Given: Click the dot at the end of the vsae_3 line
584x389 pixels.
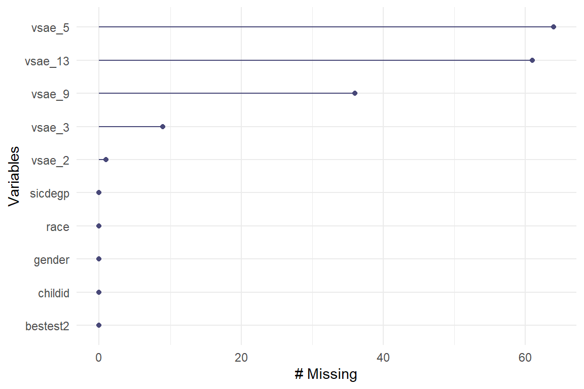Looking at the screenshot, I should coord(163,127).
